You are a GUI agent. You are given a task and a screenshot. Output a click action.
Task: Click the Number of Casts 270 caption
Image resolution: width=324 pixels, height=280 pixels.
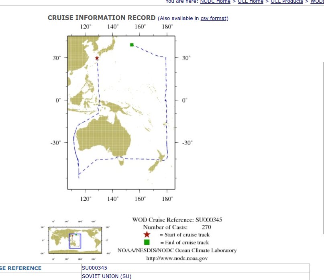point(177,227)
